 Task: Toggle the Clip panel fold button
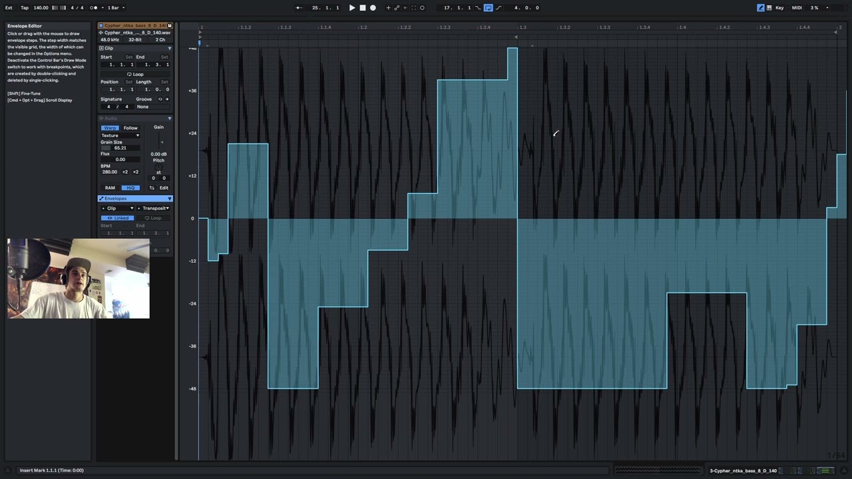tap(102, 49)
